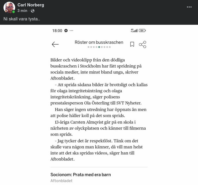Click the battery indicator showing 84
198x185 pixels.
pyautogui.click(x=142, y=31)
